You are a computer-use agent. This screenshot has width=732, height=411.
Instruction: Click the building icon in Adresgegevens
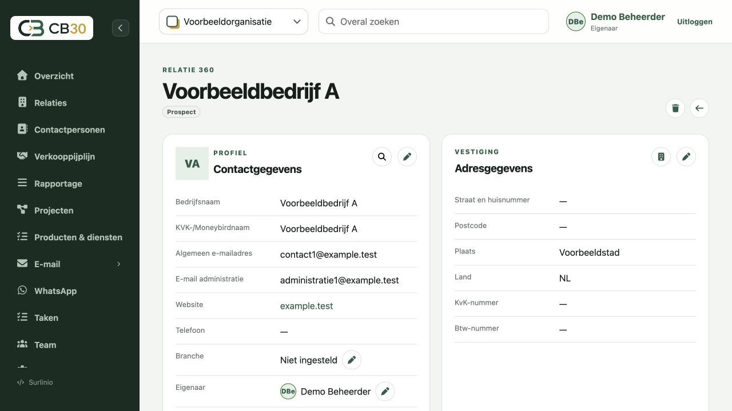click(661, 156)
